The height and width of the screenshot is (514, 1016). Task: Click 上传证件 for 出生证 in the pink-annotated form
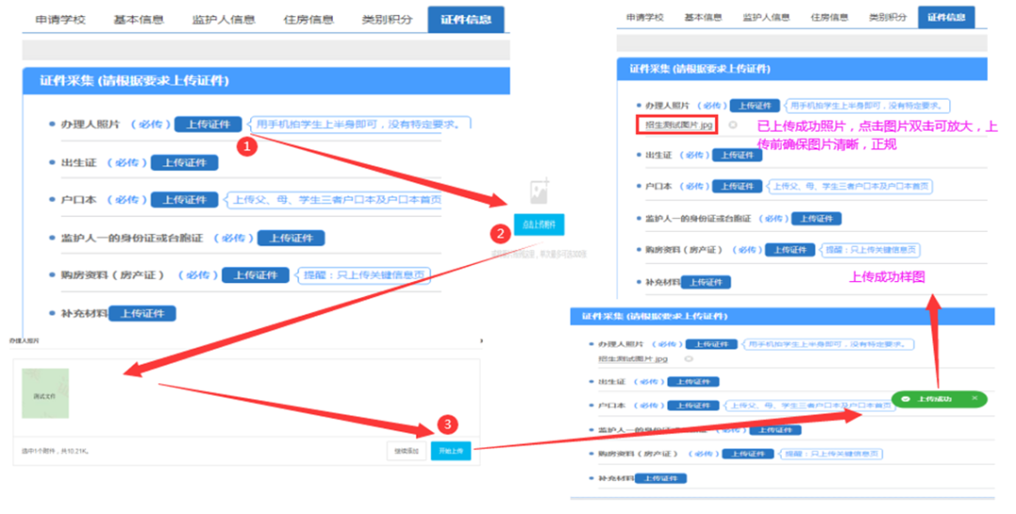(738, 155)
